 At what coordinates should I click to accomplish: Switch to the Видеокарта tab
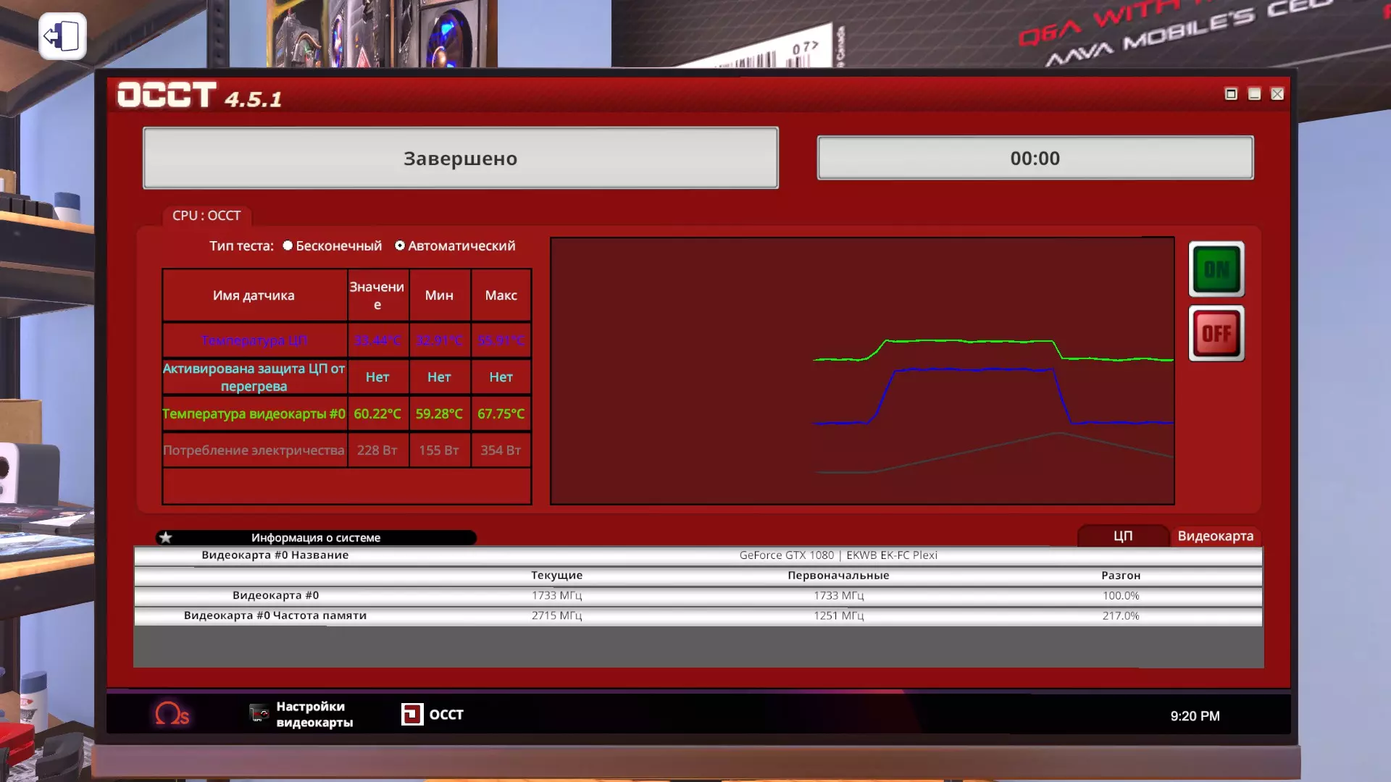1215,536
